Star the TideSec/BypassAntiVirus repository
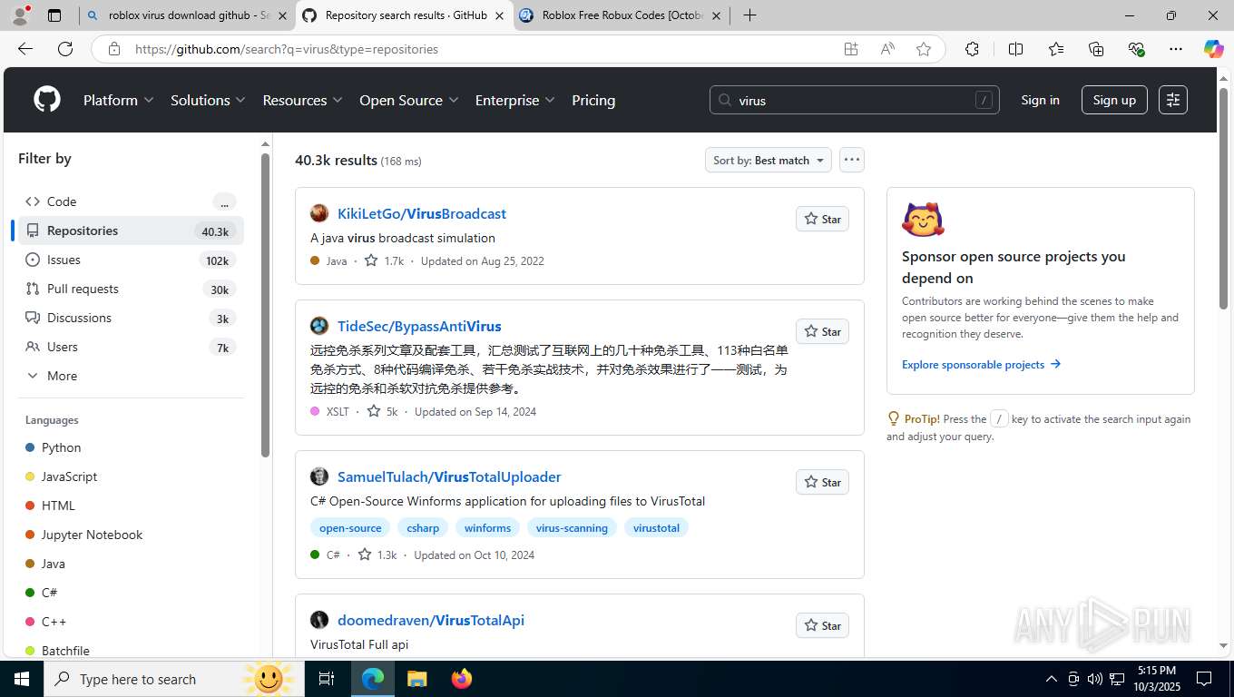The height and width of the screenshot is (697, 1234). [822, 331]
